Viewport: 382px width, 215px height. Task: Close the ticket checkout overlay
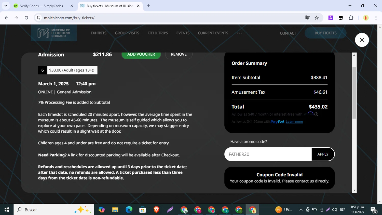click(362, 40)
